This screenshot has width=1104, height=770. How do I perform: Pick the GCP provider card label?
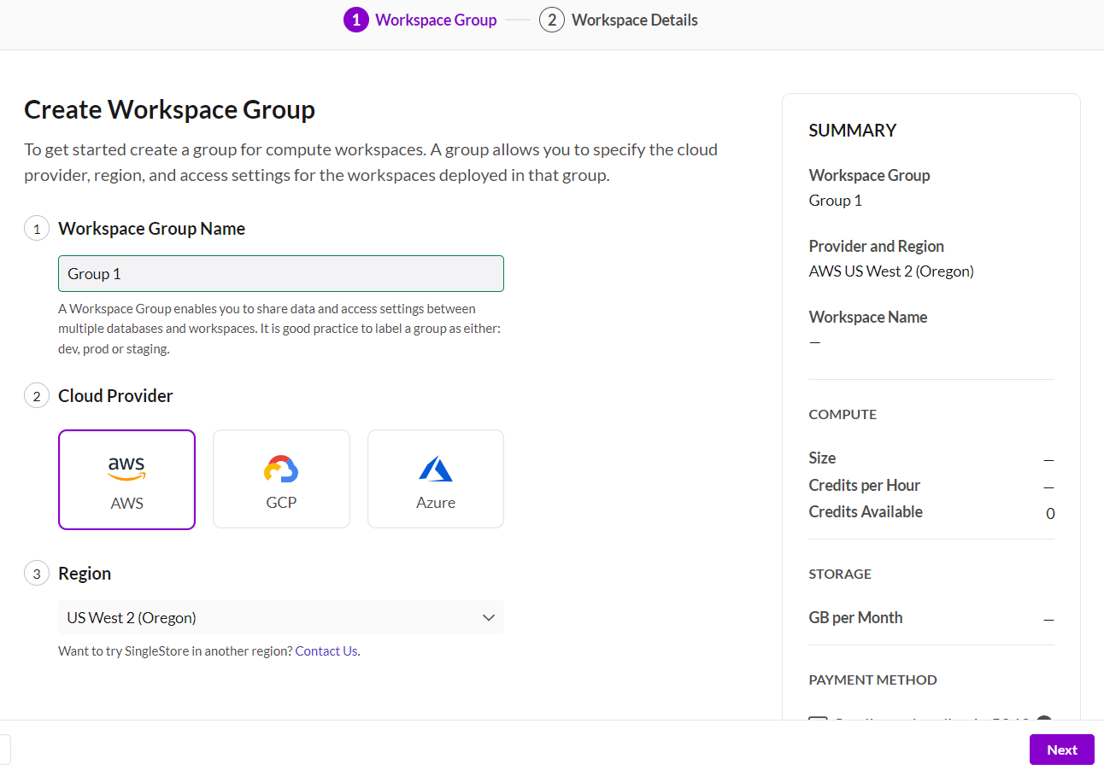coord(281,503)
